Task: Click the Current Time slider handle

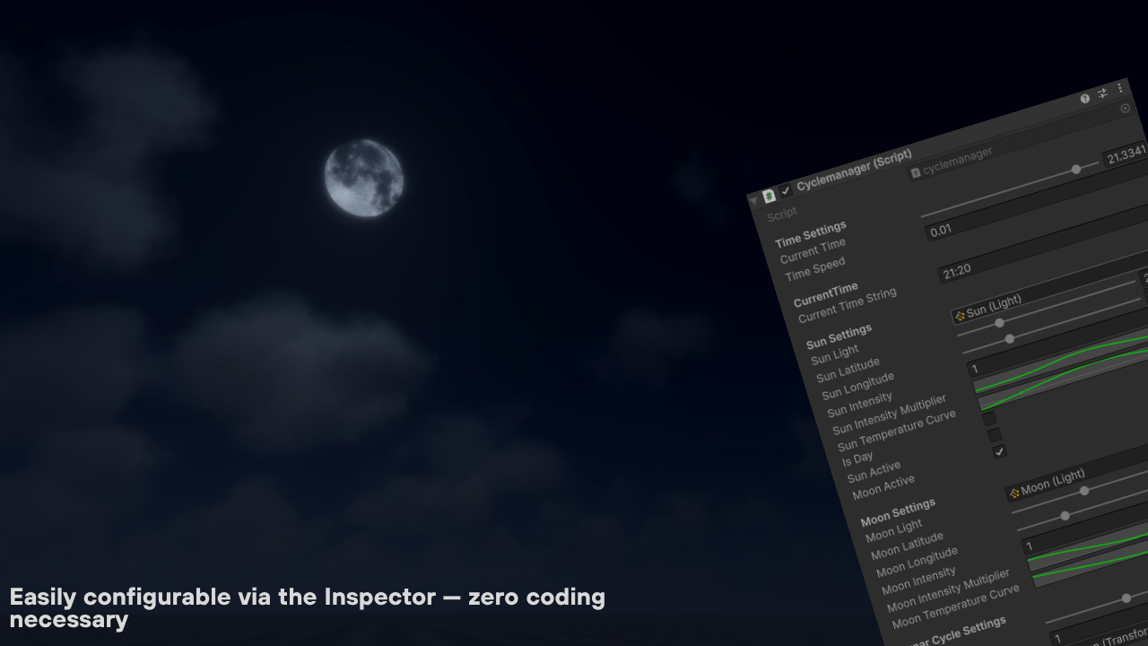Action: [1075, 170]
